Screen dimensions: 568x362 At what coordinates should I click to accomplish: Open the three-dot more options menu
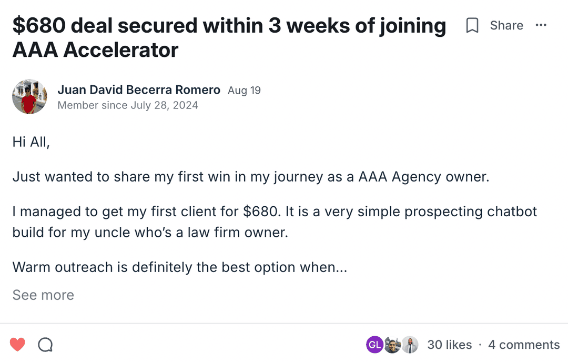click(541, 25)
